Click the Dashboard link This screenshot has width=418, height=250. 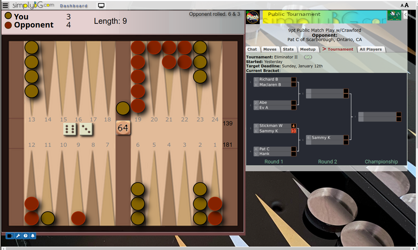[x=74, y=6]
